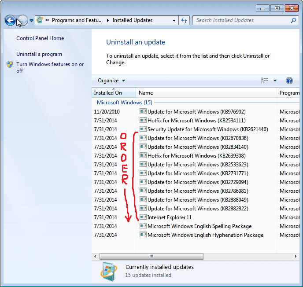Click the Installed Updates breadcrumb
303x287 pixels.
(133, 20)
